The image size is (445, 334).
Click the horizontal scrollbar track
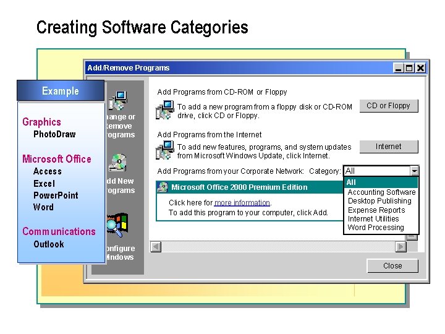[x=278, y=247]
